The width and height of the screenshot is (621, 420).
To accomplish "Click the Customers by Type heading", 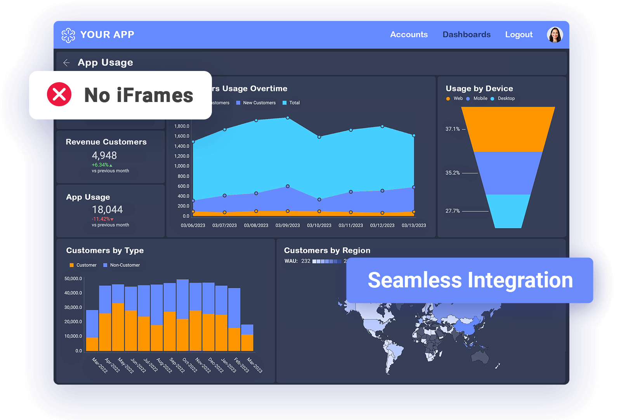I will tap(105, 251).
